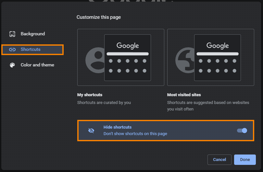Select the Shortcuts section
This screenshot has width=263, height=172.
[x=32, y=50]
